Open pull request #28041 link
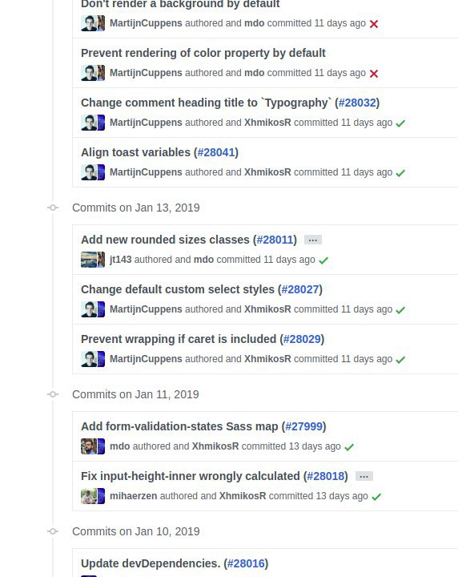The width and height of the screenshot is (458, 577). click(216, 152)
